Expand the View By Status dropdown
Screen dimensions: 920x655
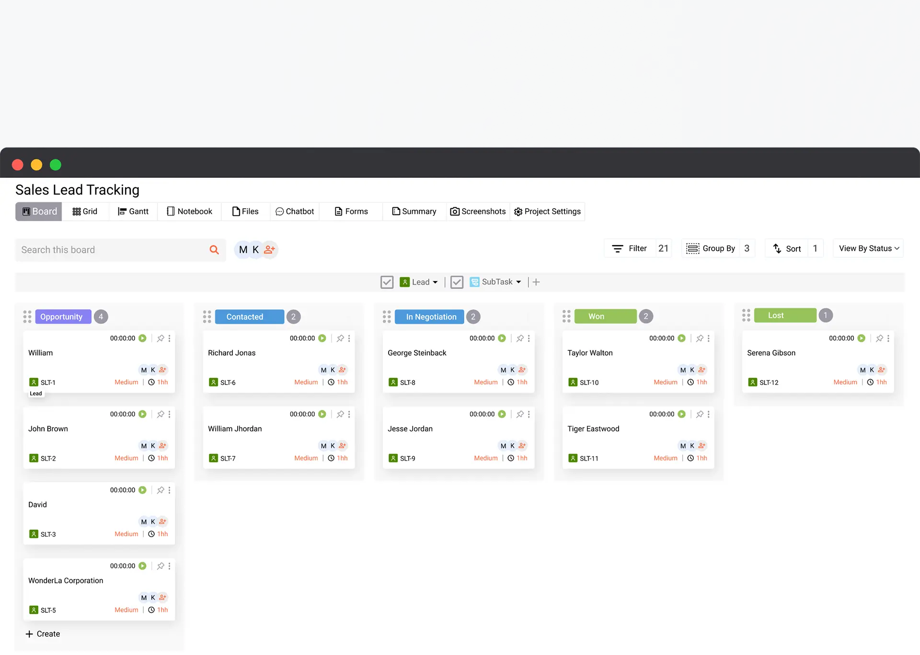pos(869,249)
